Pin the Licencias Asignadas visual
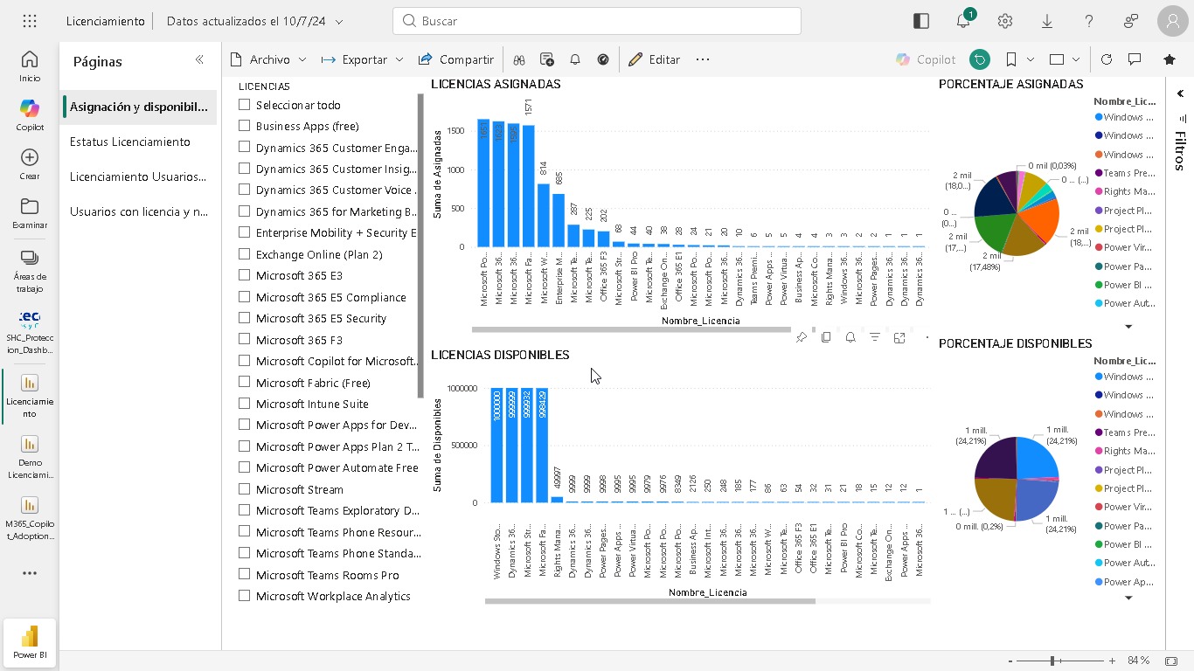The image size is (1194, 671). 802,336
